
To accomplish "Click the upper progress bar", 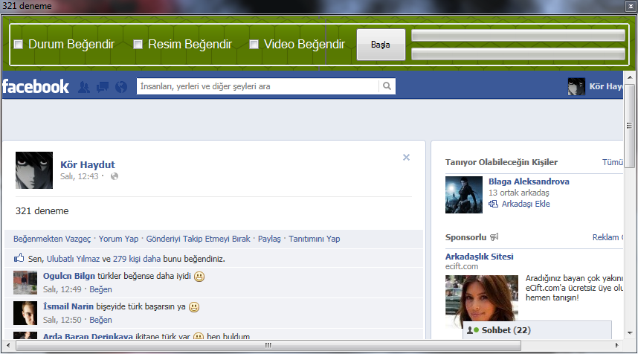I will (x=518, y=36).
